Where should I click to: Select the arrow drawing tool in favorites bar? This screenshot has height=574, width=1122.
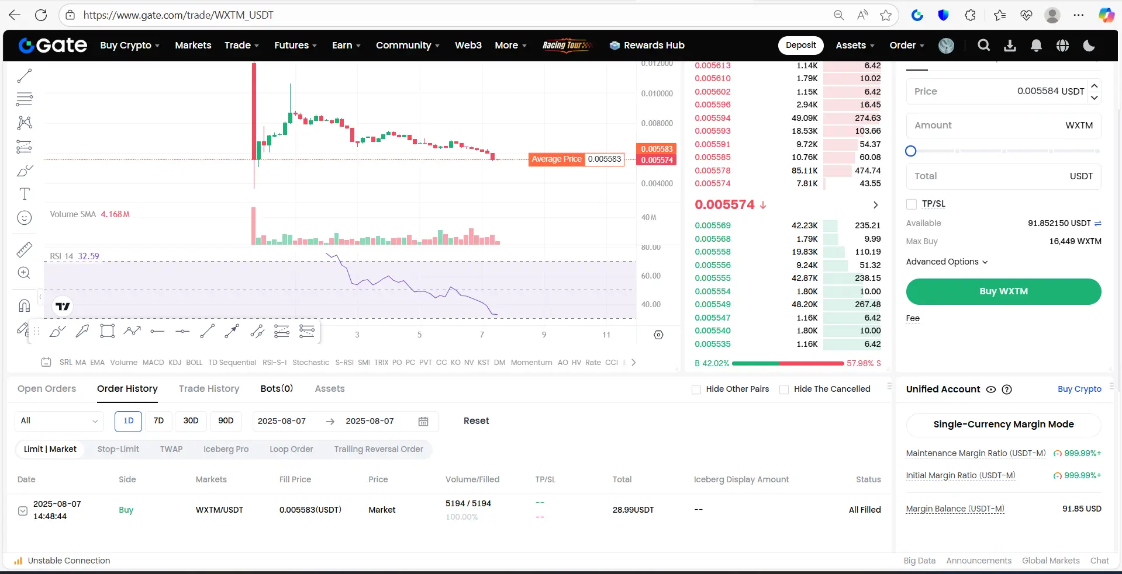(x=82, y=331)
